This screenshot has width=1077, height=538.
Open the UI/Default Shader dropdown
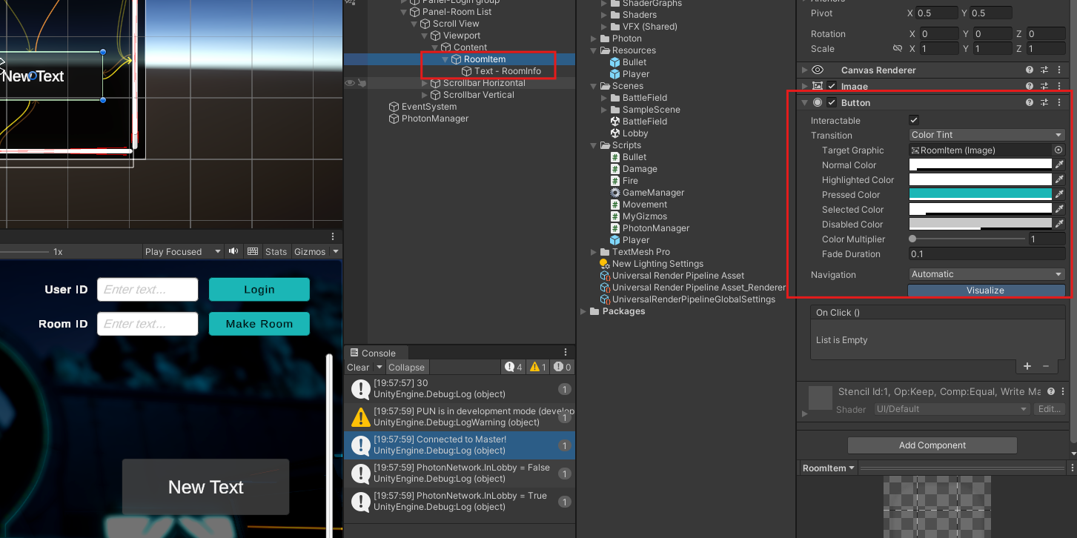tap(952, 409)
